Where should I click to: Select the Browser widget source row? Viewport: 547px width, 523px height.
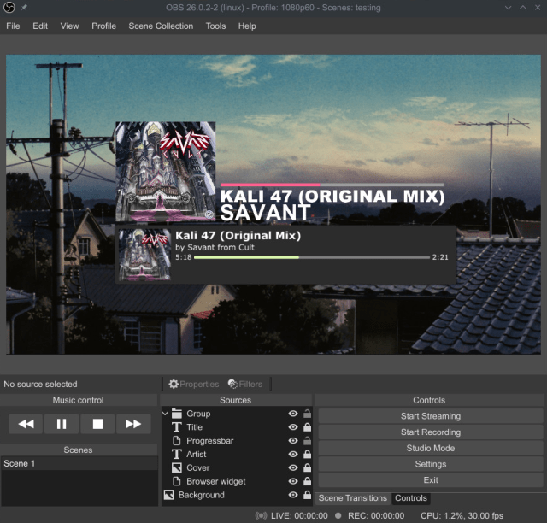coord(237,481)
